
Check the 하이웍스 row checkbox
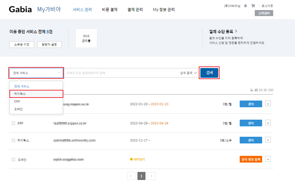[x=13, y=140]
